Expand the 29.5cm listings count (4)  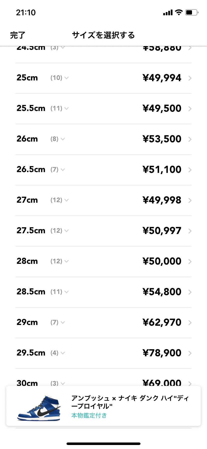[57, 353]
